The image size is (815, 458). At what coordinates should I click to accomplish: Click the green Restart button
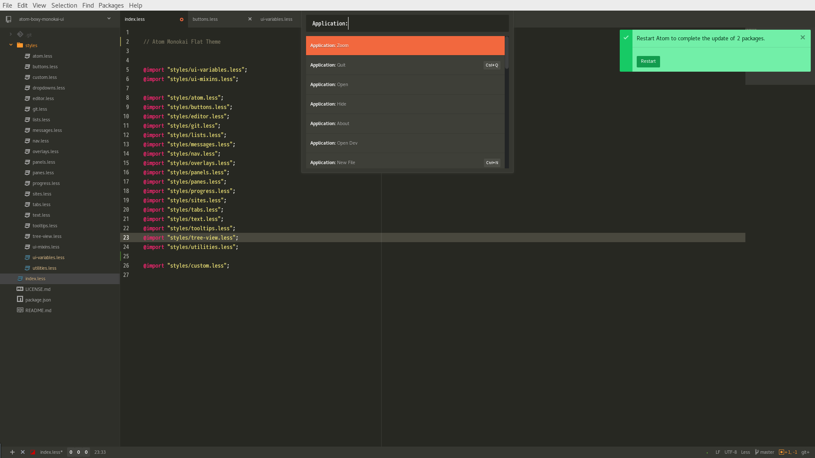(648, 61)
